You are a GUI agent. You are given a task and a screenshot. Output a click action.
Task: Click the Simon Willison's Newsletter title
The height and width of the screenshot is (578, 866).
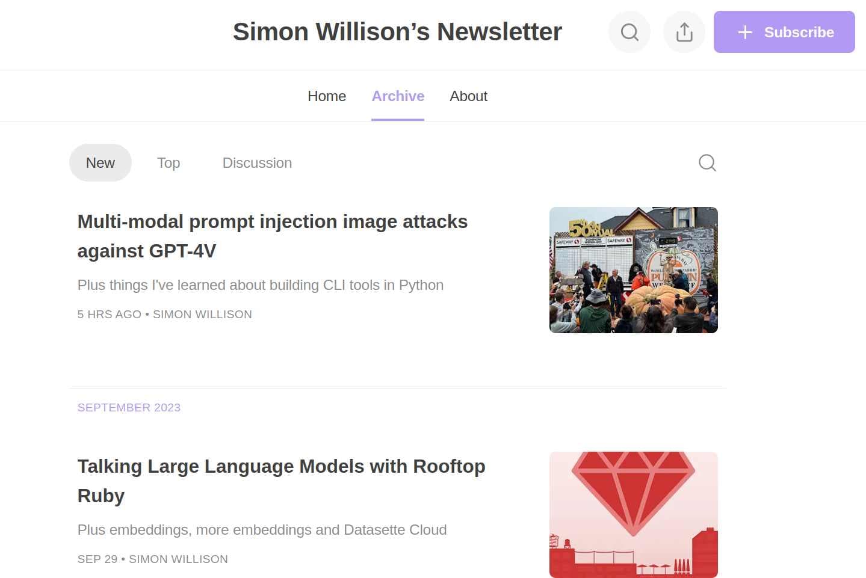click(x=397, y=31)
